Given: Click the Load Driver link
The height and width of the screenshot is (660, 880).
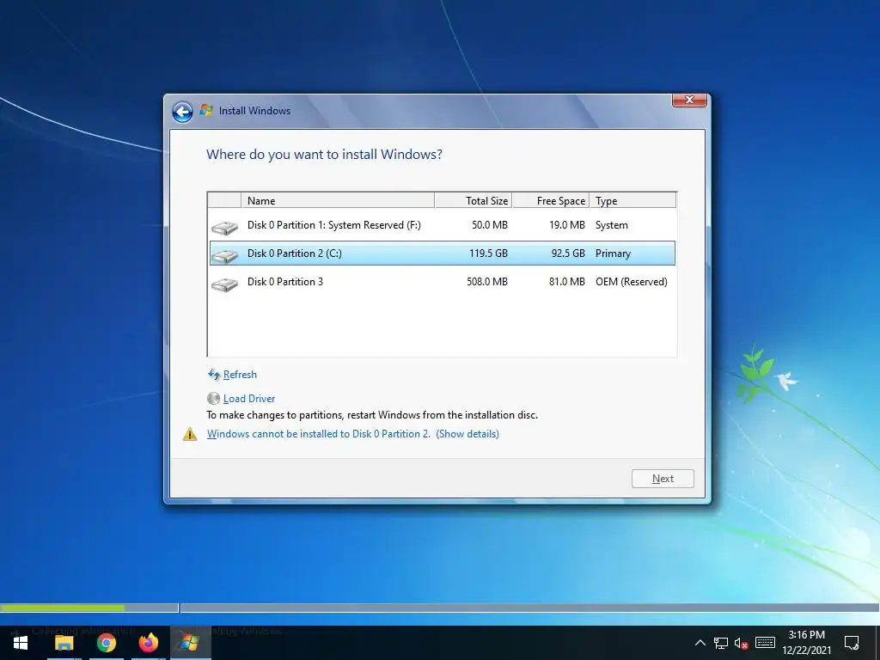Looking at the screenshot, I should 249,399.
